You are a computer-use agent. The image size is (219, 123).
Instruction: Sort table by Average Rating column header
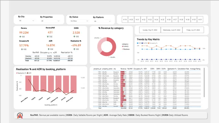click(195, 69)
